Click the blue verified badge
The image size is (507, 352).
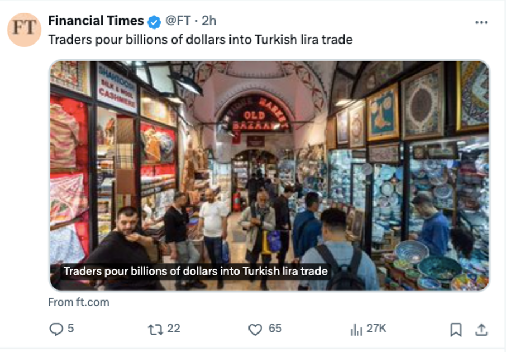coord(154,22)
